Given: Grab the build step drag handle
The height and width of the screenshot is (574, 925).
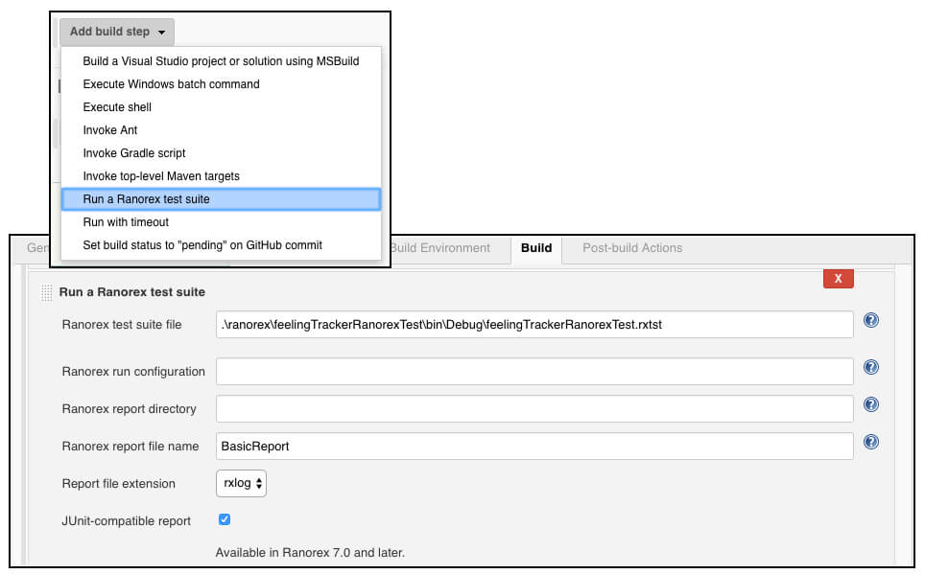Looking at the screenshot, I should pos(47,292).
